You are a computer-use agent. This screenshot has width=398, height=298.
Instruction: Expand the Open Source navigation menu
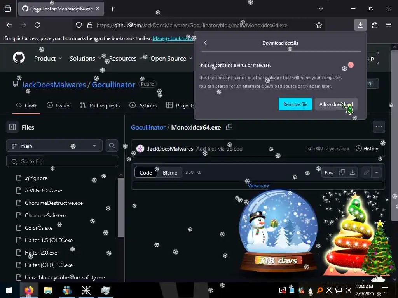171,58
